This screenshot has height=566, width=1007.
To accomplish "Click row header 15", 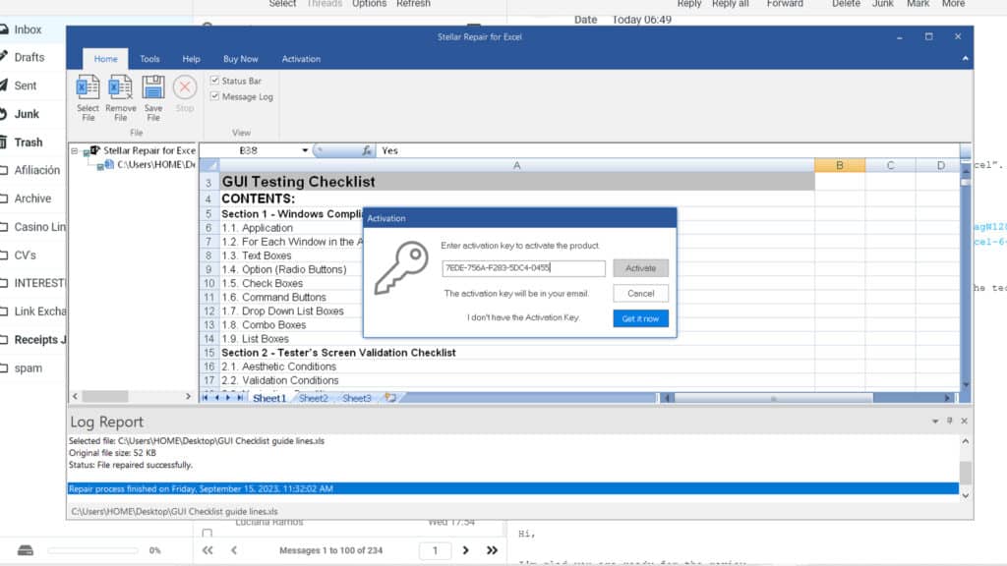I will (x=208, y=353).
